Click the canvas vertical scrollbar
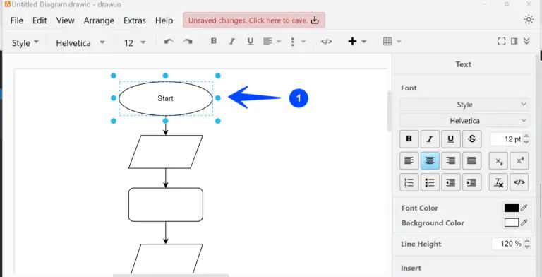Viewport: 542px width, 277px height. tap(389, 111)
